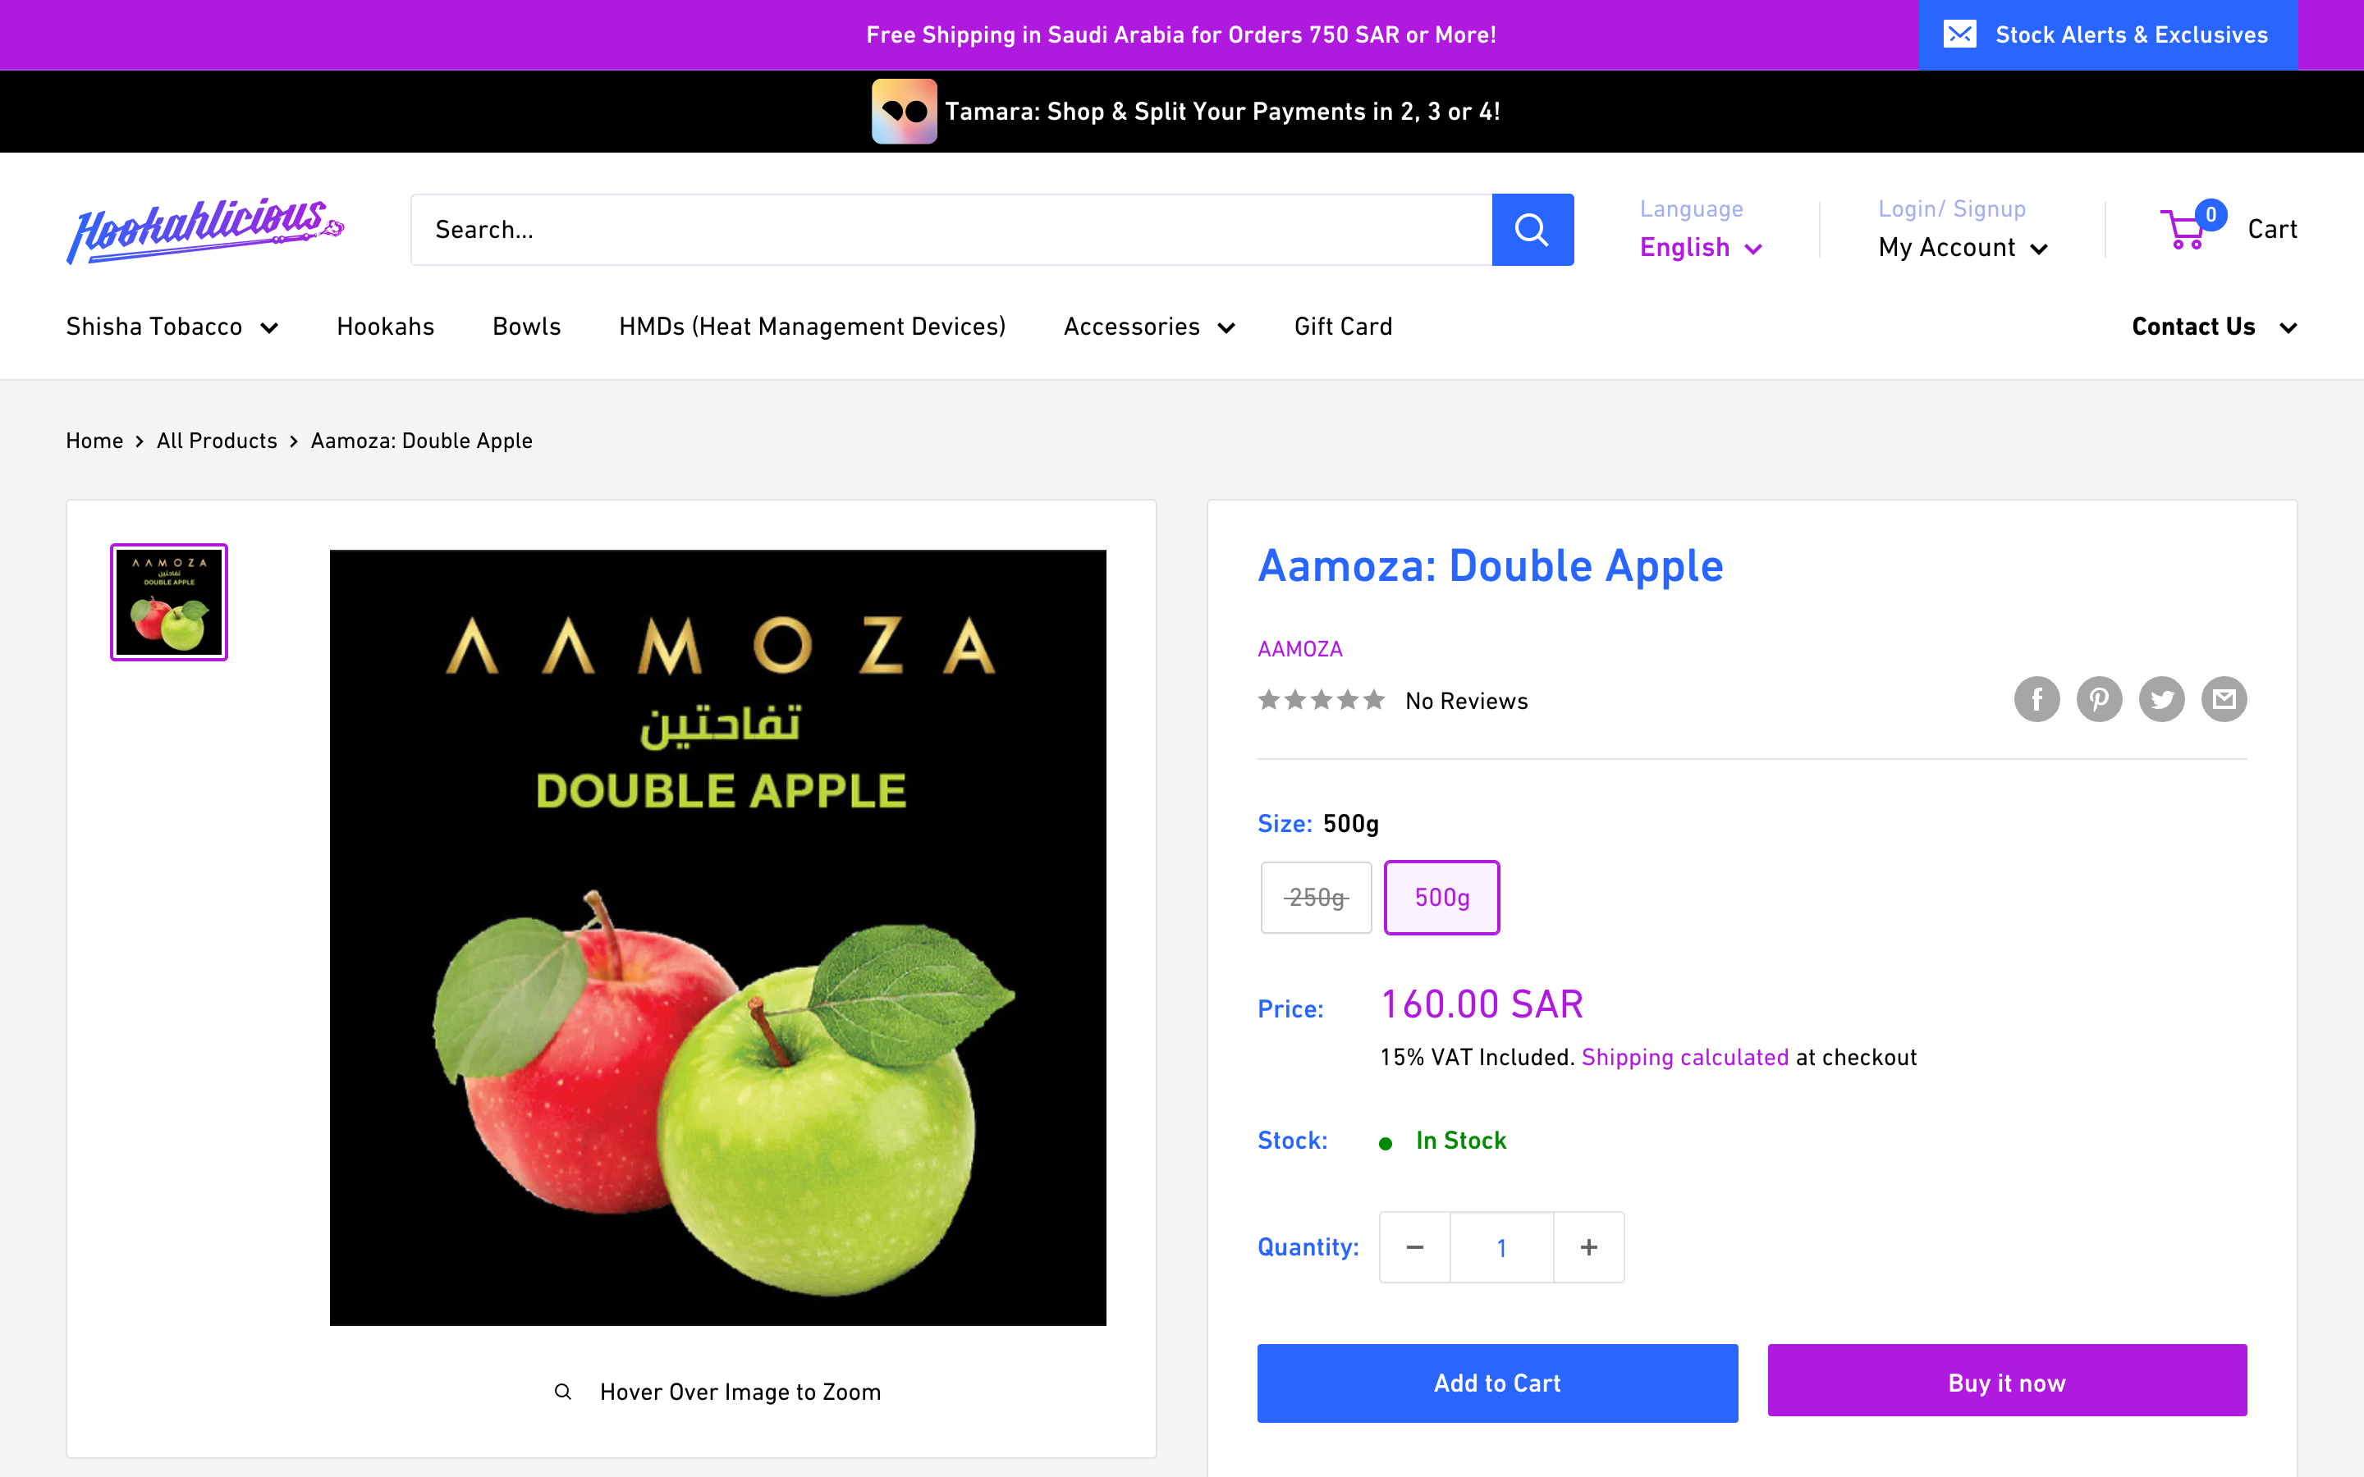Open the Shipping calculated link
This screenshot has width=2364, height=1477.
1684,1057
